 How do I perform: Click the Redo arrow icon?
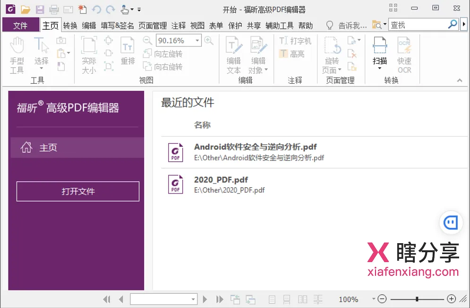coord(111,9)
